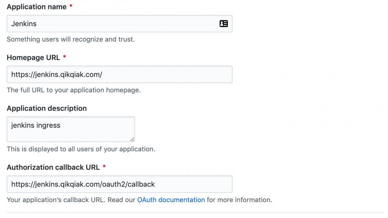Image resolution: width=388 pixels, height=218 pixels.
Task: Click the contact card autofill icon
Action: 223,24
